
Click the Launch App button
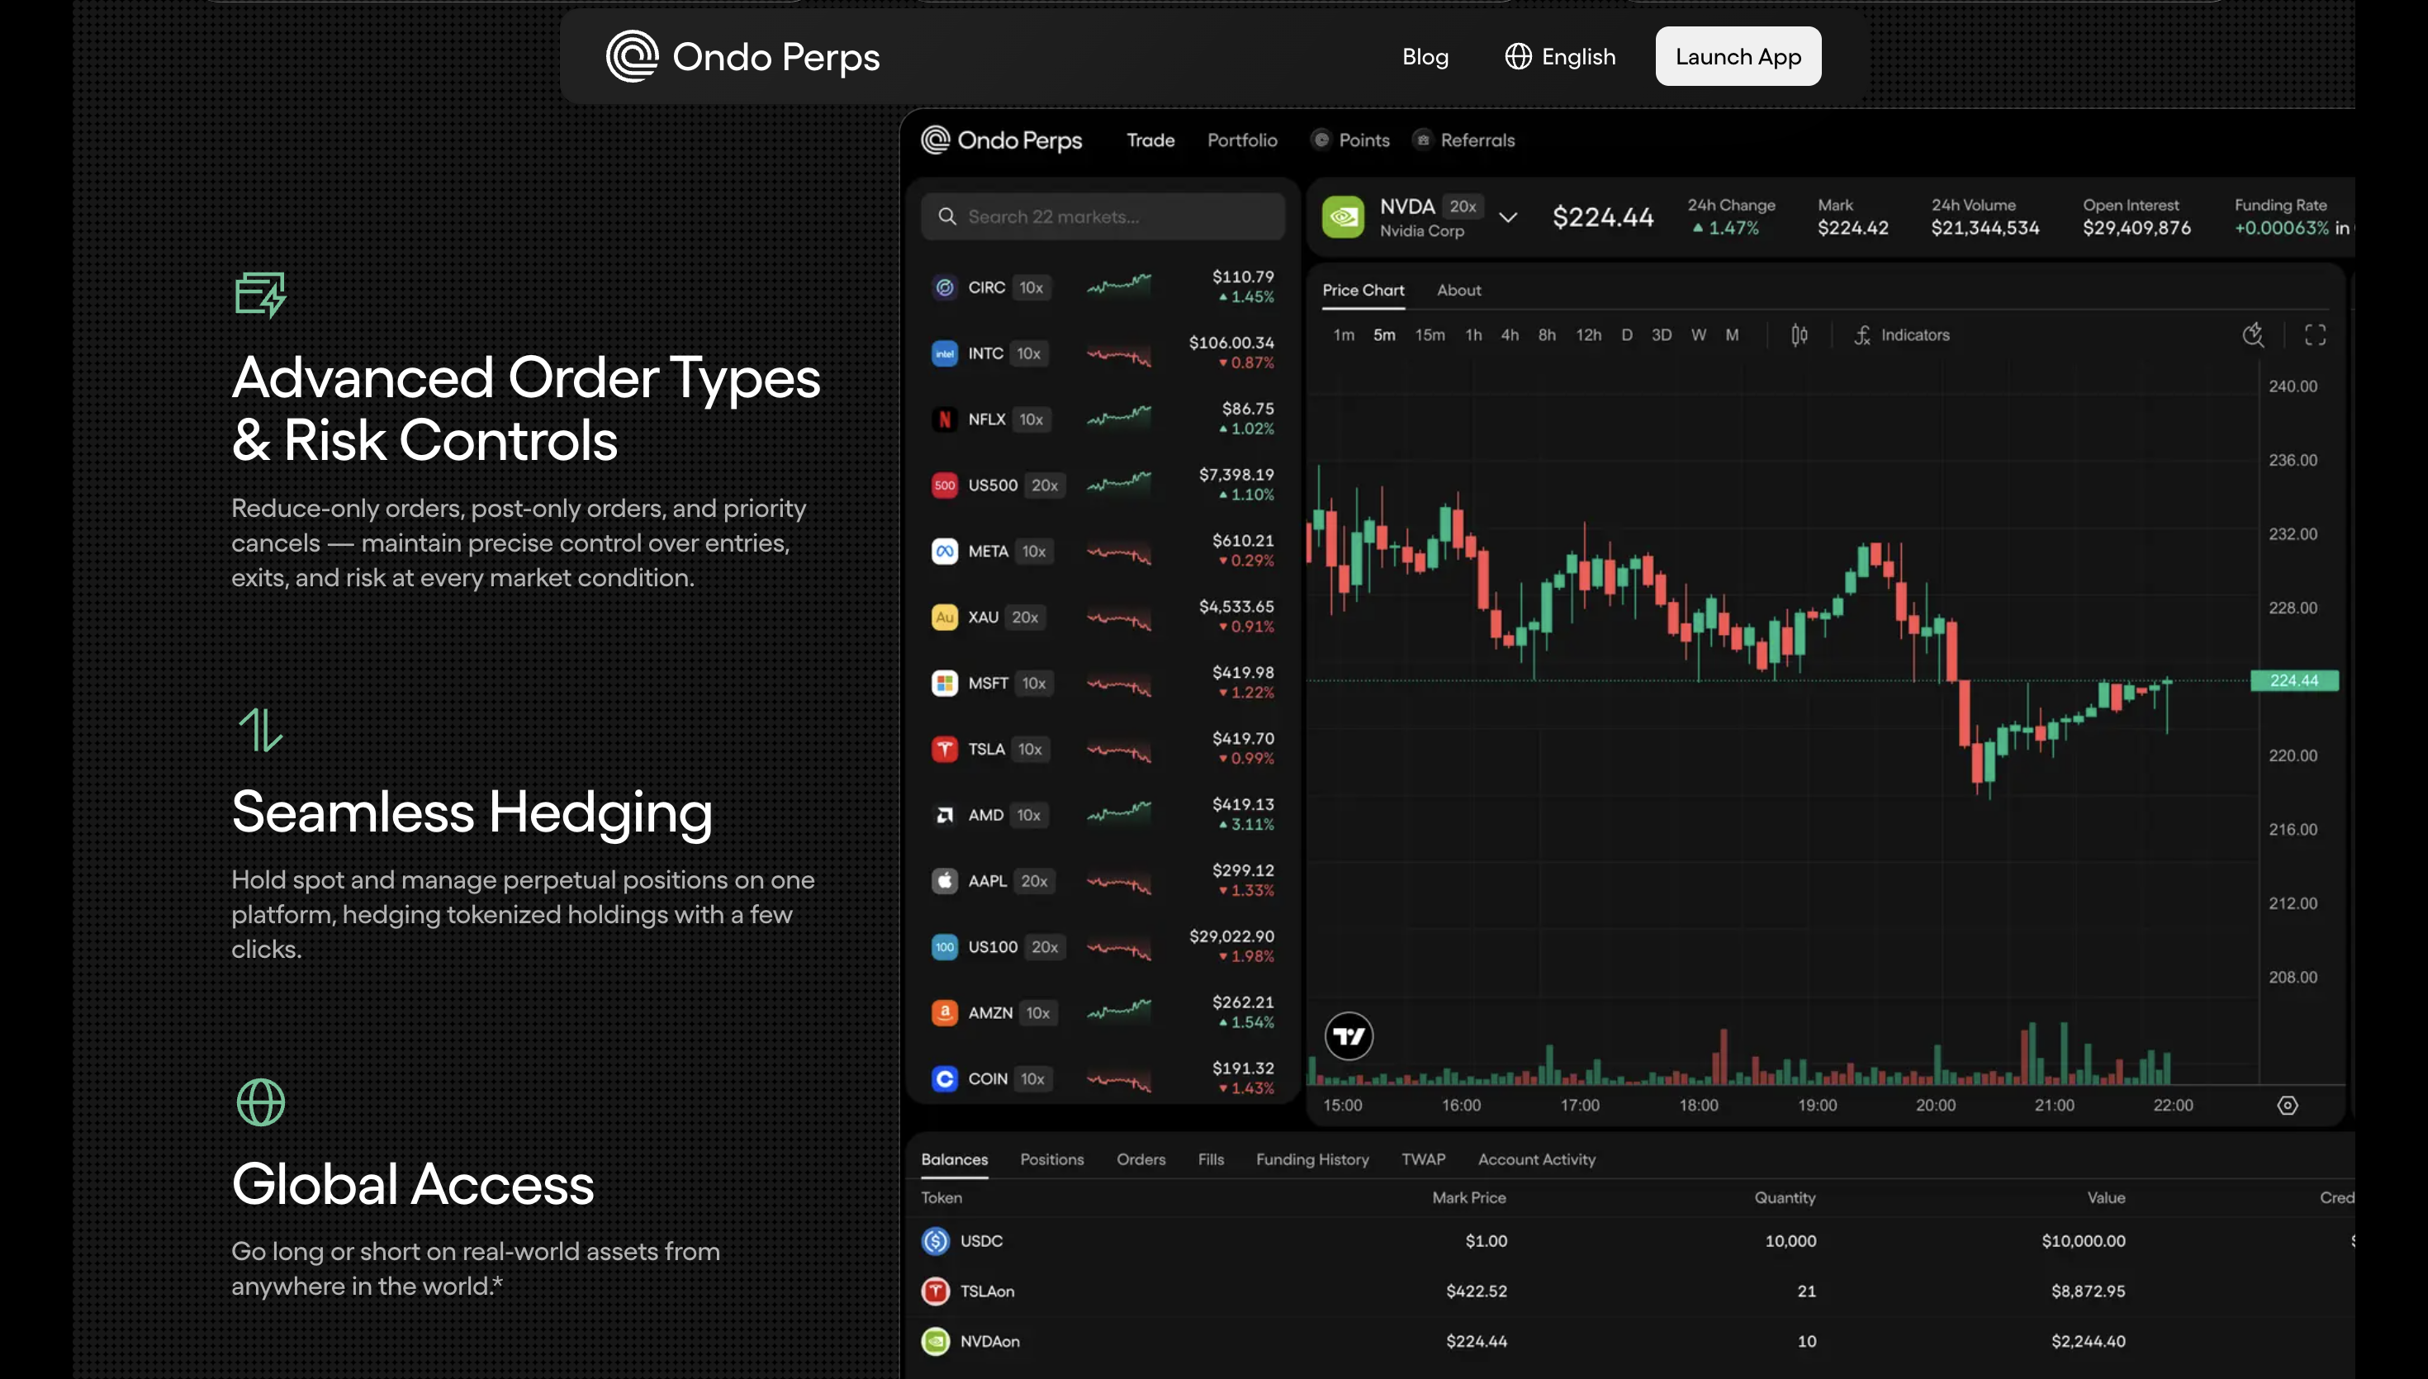tap(1738, 57)
